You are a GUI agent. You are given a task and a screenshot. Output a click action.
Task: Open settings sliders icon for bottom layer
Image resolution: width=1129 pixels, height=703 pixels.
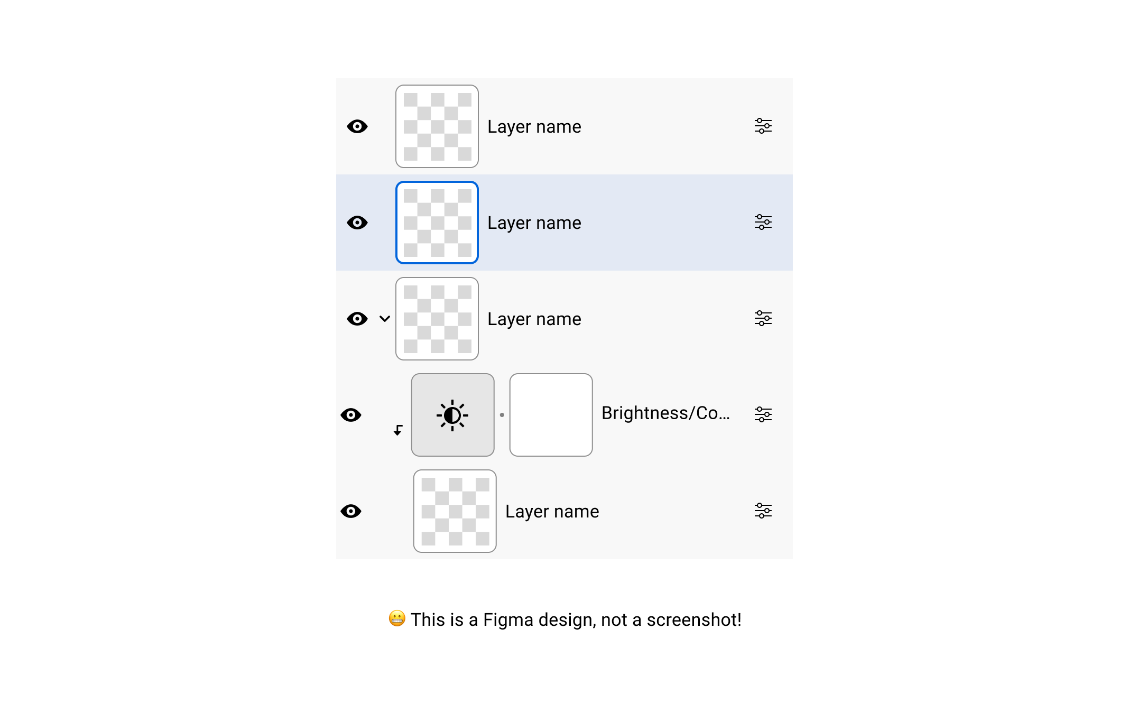[x=763, y=511]
